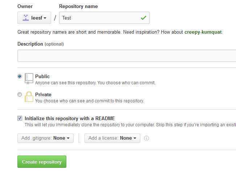The width and height of the screenshot is (236, 178).
Task: Click the green checkmark in repository name field
Action: tap(144, 18)
